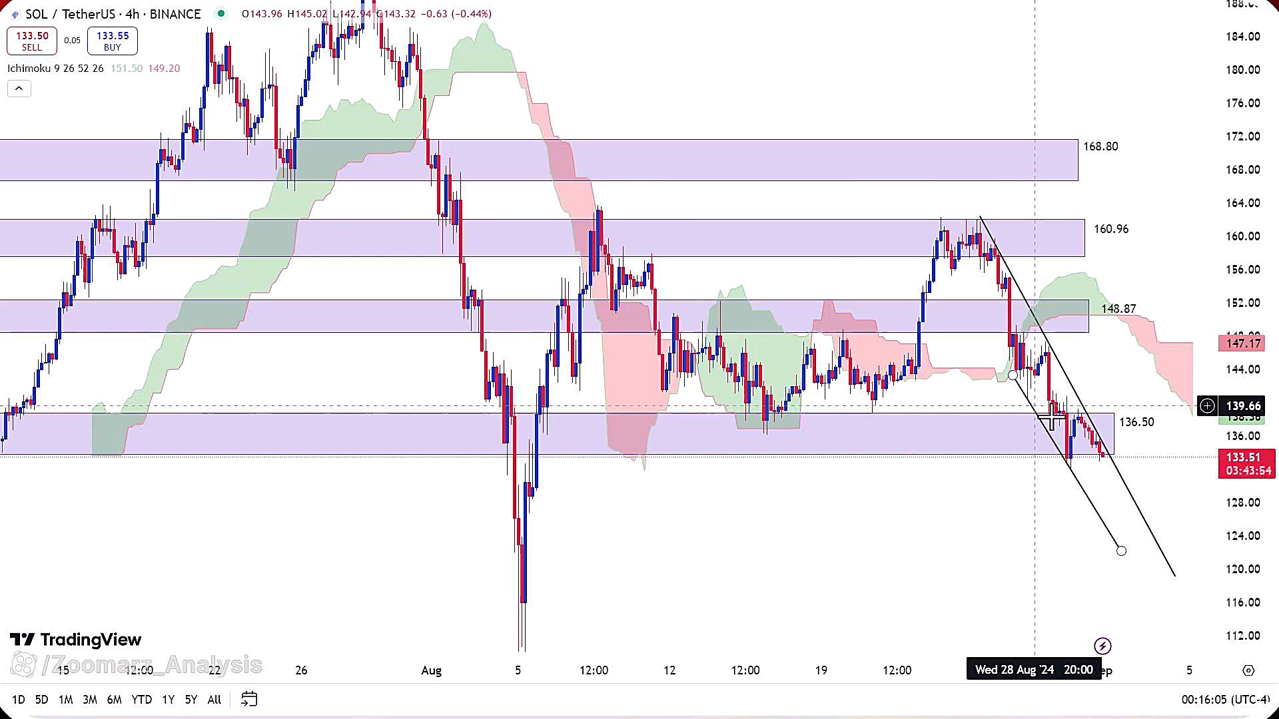Screen dimensions: 1279x719
Task: Click the Ichimoku value 149.20
Action: (164, 69)
